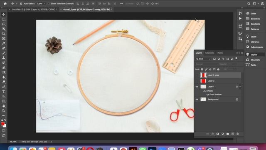
Task: Select the History Brush tool
Action: click(x=4, y=62)
